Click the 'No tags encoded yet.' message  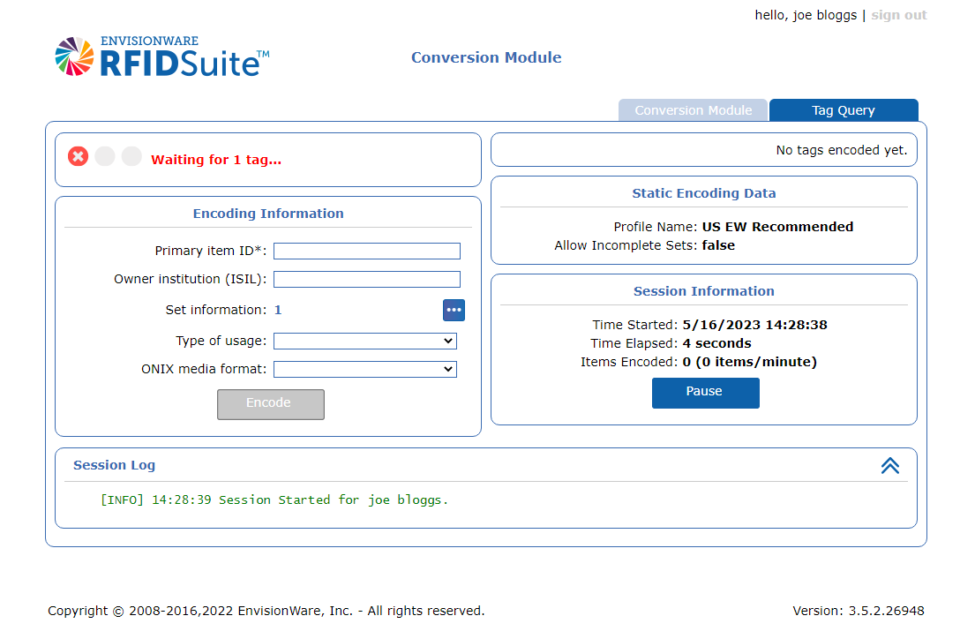tap(841, 150)
